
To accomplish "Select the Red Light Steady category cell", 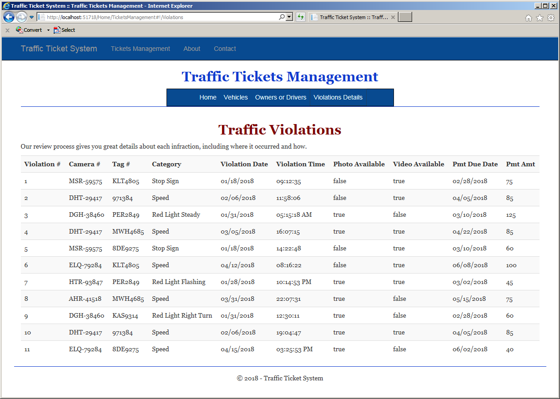I will click(x=176, y=214).
